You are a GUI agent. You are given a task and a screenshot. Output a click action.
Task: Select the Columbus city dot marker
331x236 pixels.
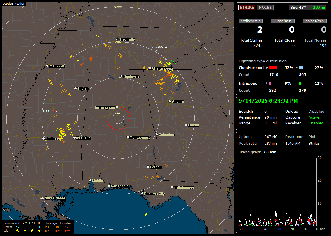[157, 134]
